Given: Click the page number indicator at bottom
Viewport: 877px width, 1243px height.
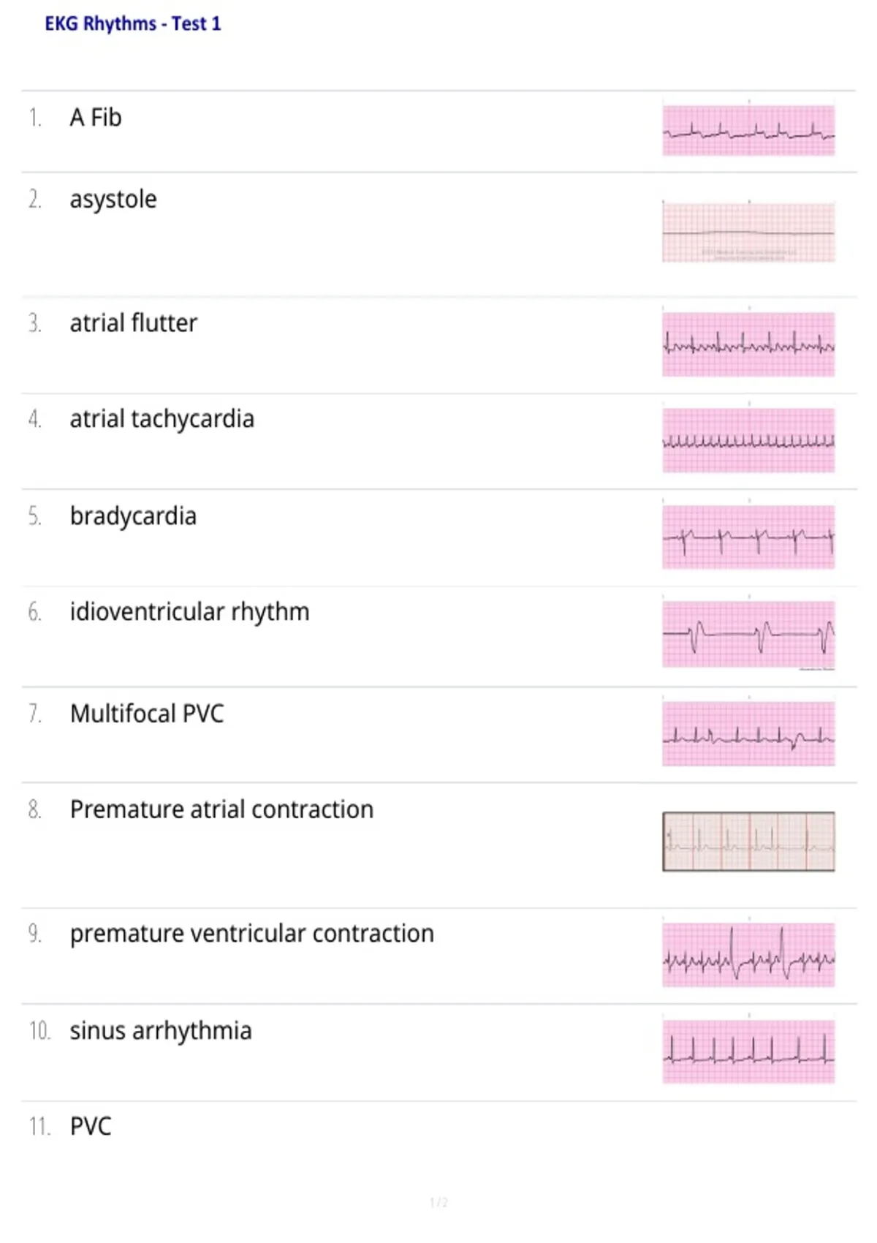Looking at the screenshot, I should pyautogui.click(x=438, y=1202).
